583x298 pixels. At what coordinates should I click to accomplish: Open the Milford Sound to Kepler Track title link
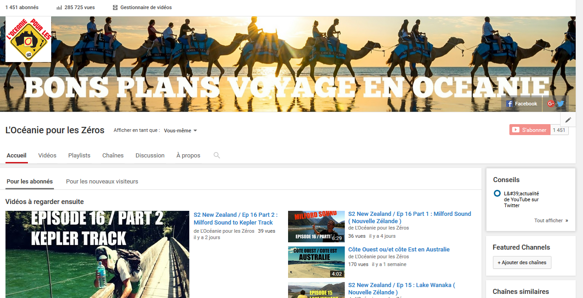click(x=235, y=219)
